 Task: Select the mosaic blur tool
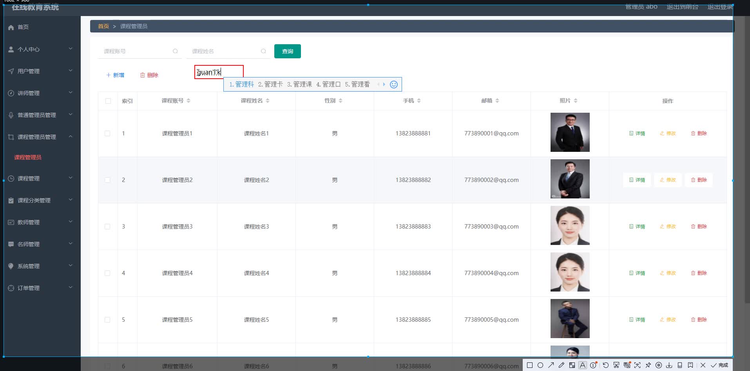click(x=572, y=365)
